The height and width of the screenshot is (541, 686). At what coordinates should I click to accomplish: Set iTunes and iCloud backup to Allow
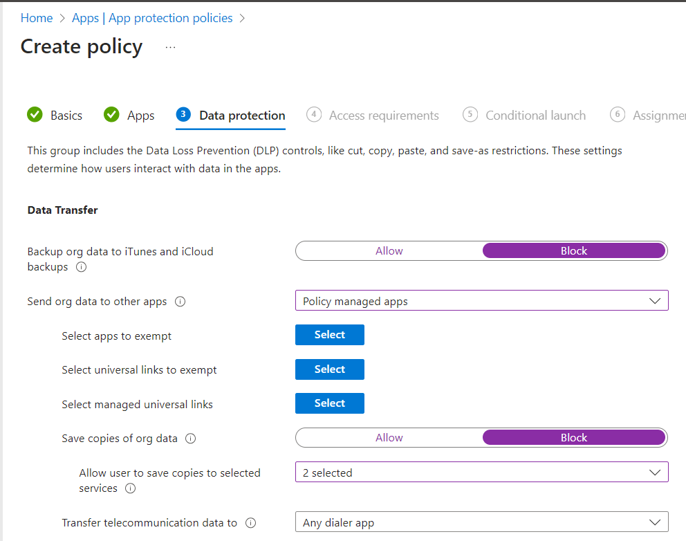pyautogui.click(x=389, y=251)
